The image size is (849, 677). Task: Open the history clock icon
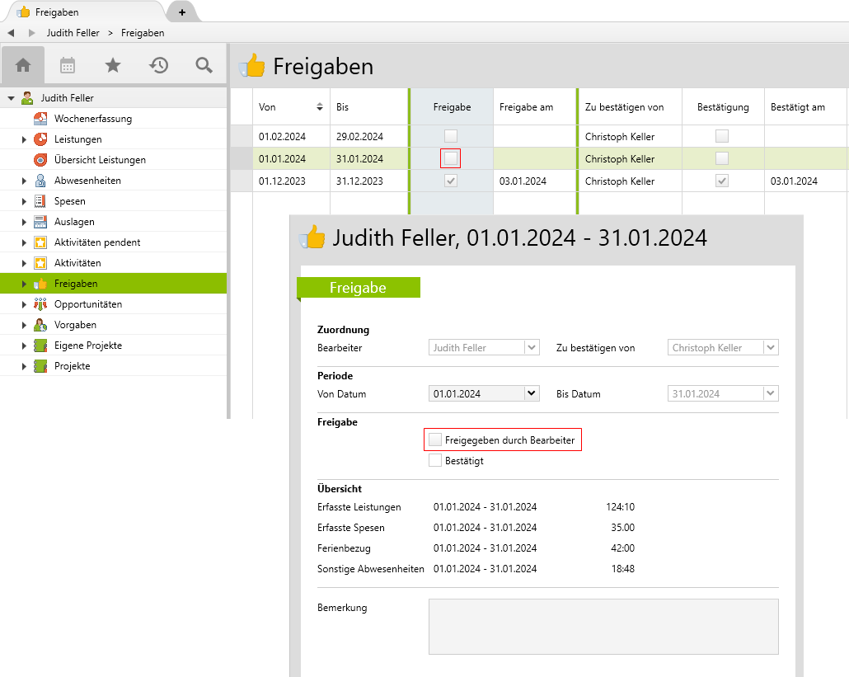pos(158,65)
